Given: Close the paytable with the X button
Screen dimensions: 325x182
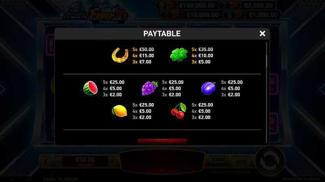Looking at the screenshot, I should (262, 34).
